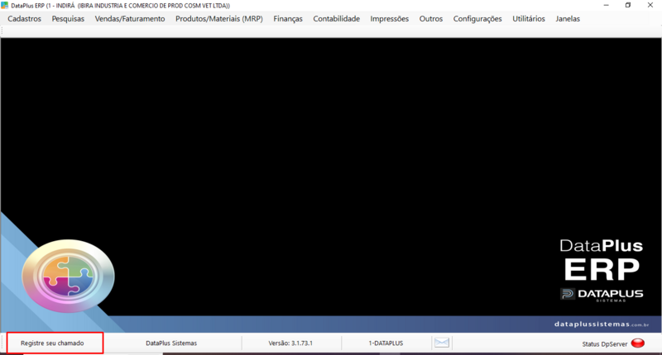Open the Contabilidade menu
This screenshot has width=662, height=355.
337,19
